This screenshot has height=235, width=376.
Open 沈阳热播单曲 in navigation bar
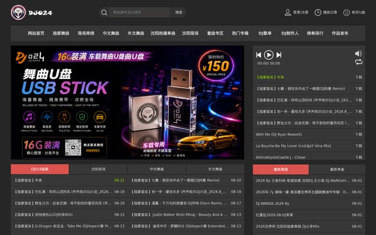(x=163, y=33)
